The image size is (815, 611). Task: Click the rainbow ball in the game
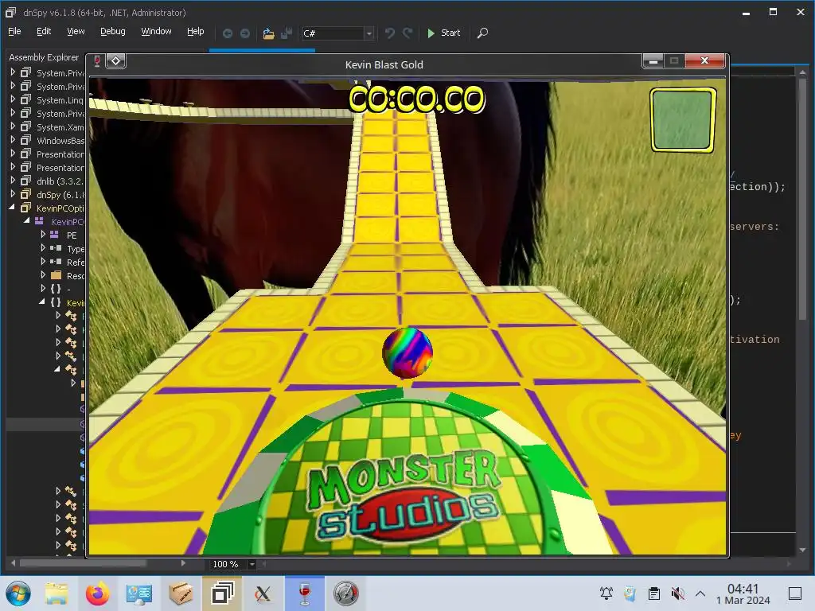pyautogui.click(x=407, y=352)
